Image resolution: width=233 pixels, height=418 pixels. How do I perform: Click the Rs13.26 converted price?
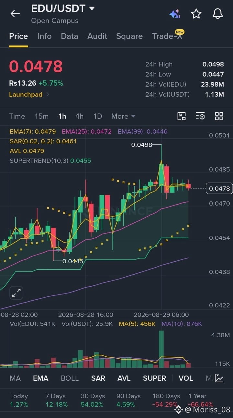(23, 83)
